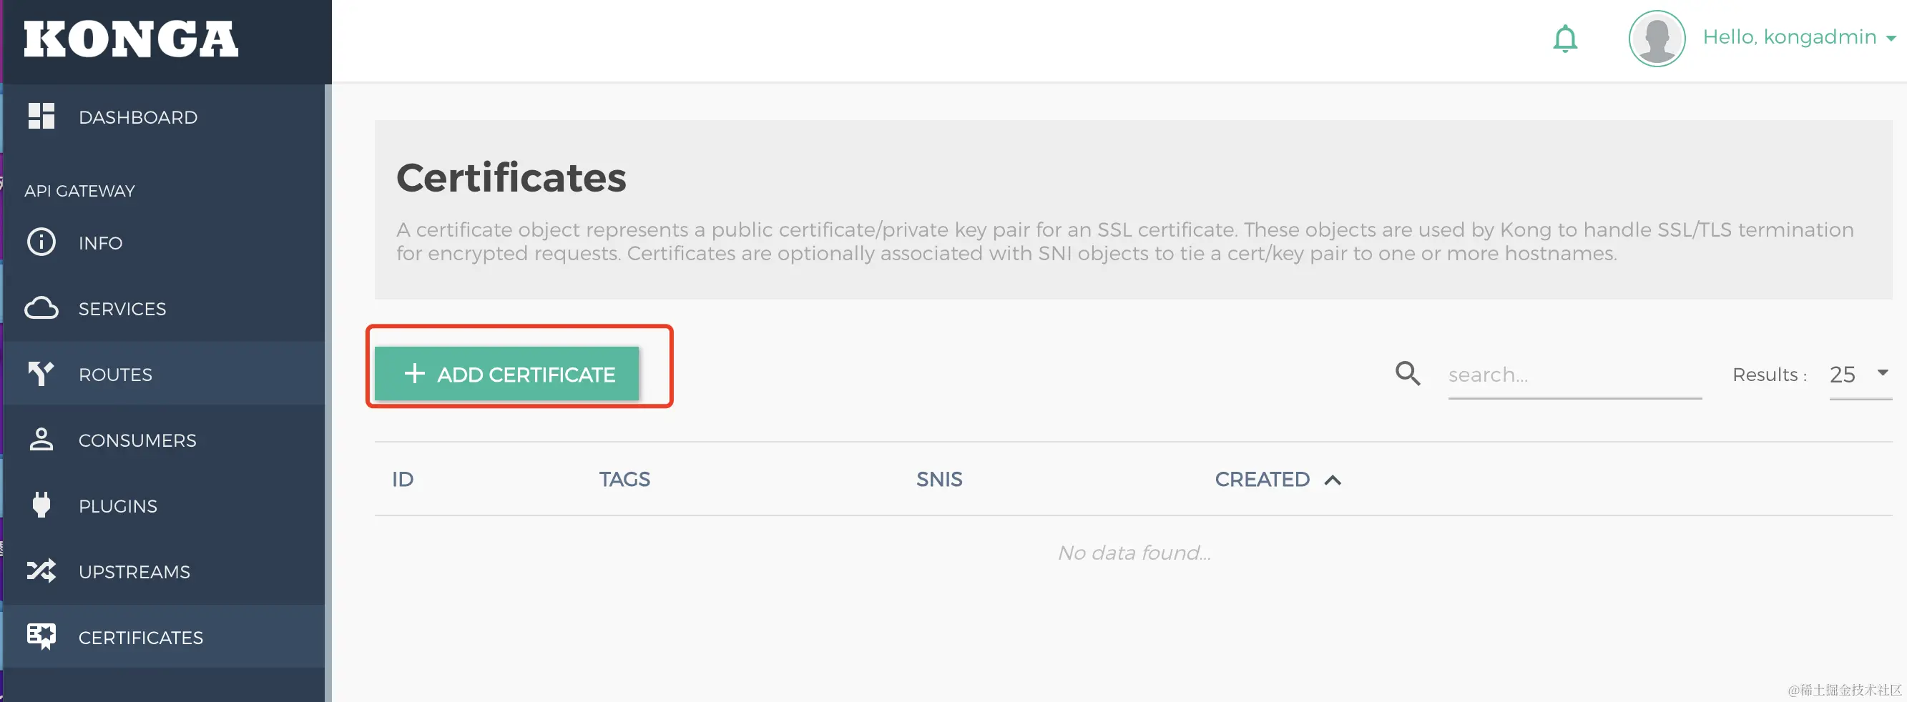Open the Consumers menu item
The height and width of the screenshot is (702, 1907).
click(137, 440)
